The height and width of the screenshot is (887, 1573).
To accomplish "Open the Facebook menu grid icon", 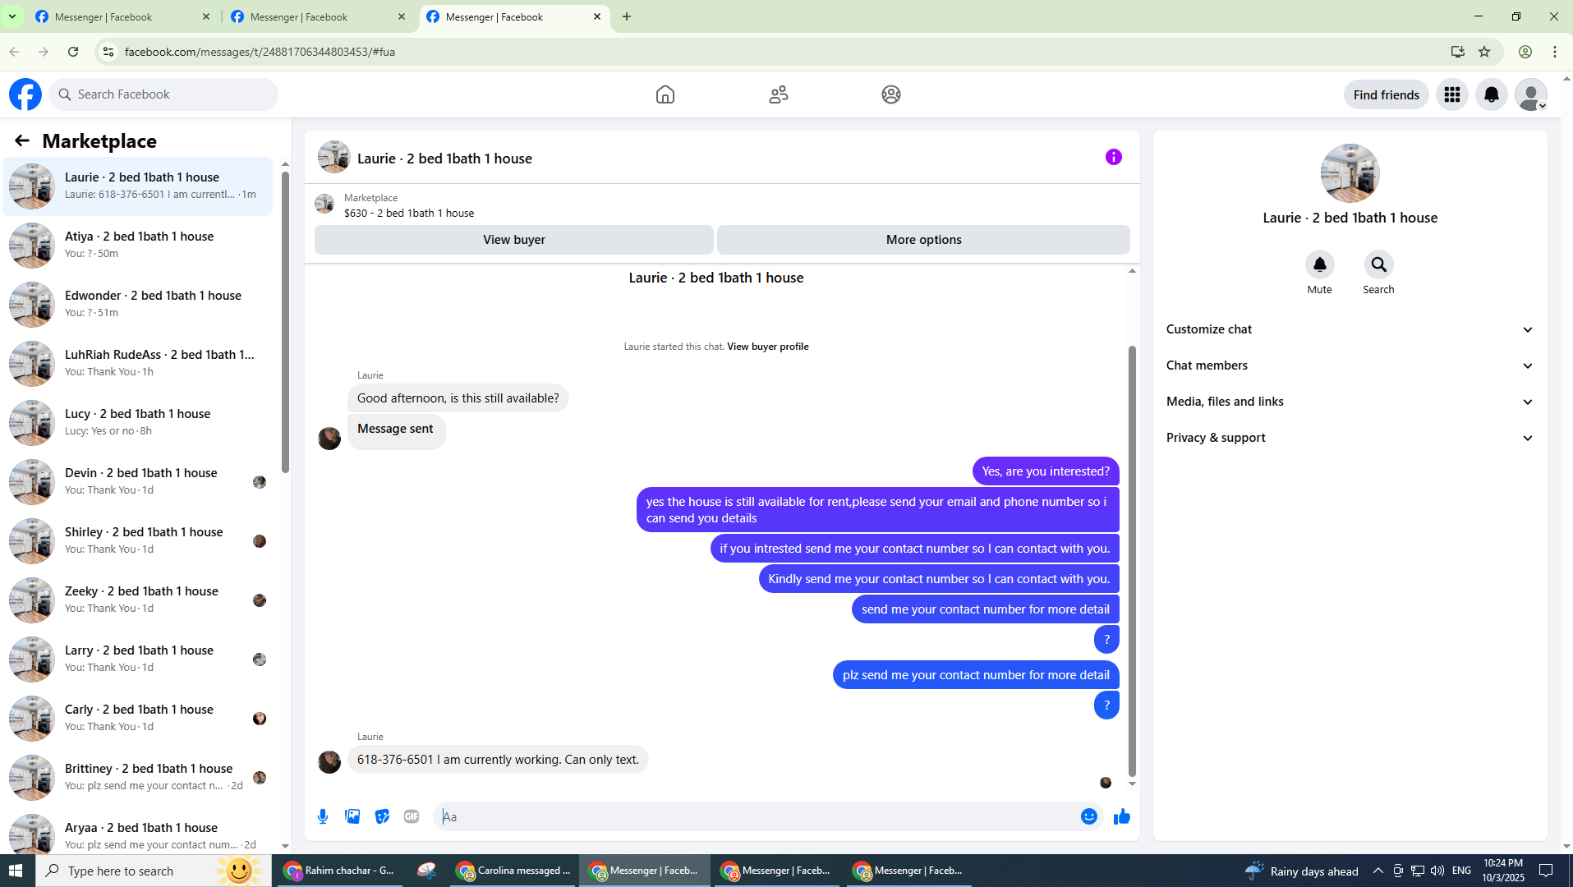I will pos(1452,94).
